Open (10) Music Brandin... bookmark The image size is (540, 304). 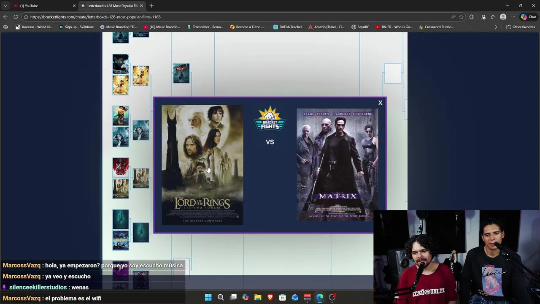pos(162,27)
